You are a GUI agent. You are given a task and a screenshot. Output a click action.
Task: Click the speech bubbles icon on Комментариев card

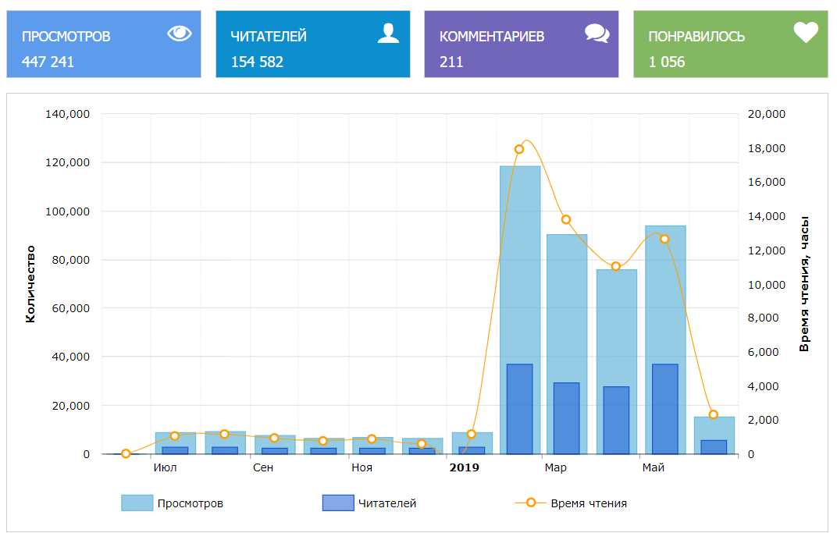[x=597, y=33]
